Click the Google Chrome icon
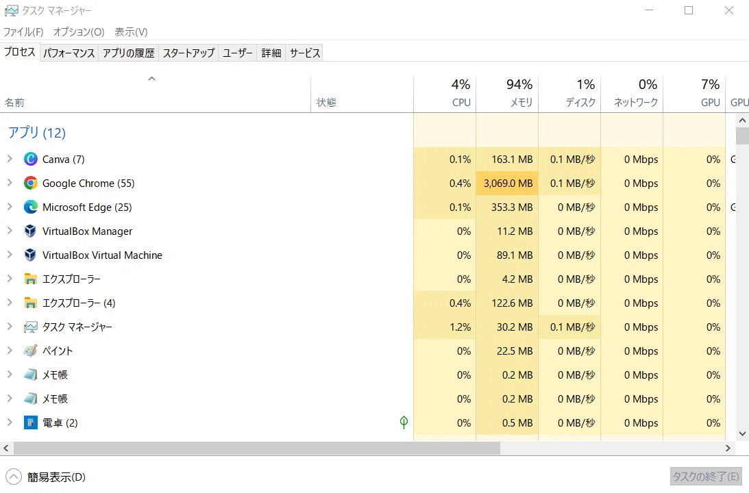749x493 pixels. click(31, 183)
